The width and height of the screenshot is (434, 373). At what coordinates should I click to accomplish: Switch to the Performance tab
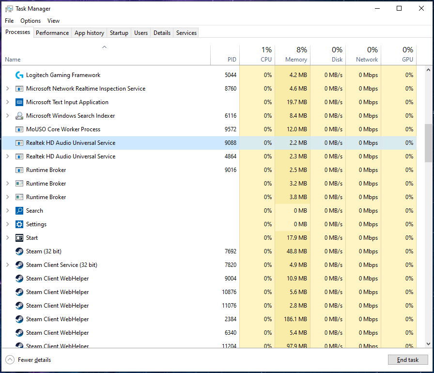[52, 32]
